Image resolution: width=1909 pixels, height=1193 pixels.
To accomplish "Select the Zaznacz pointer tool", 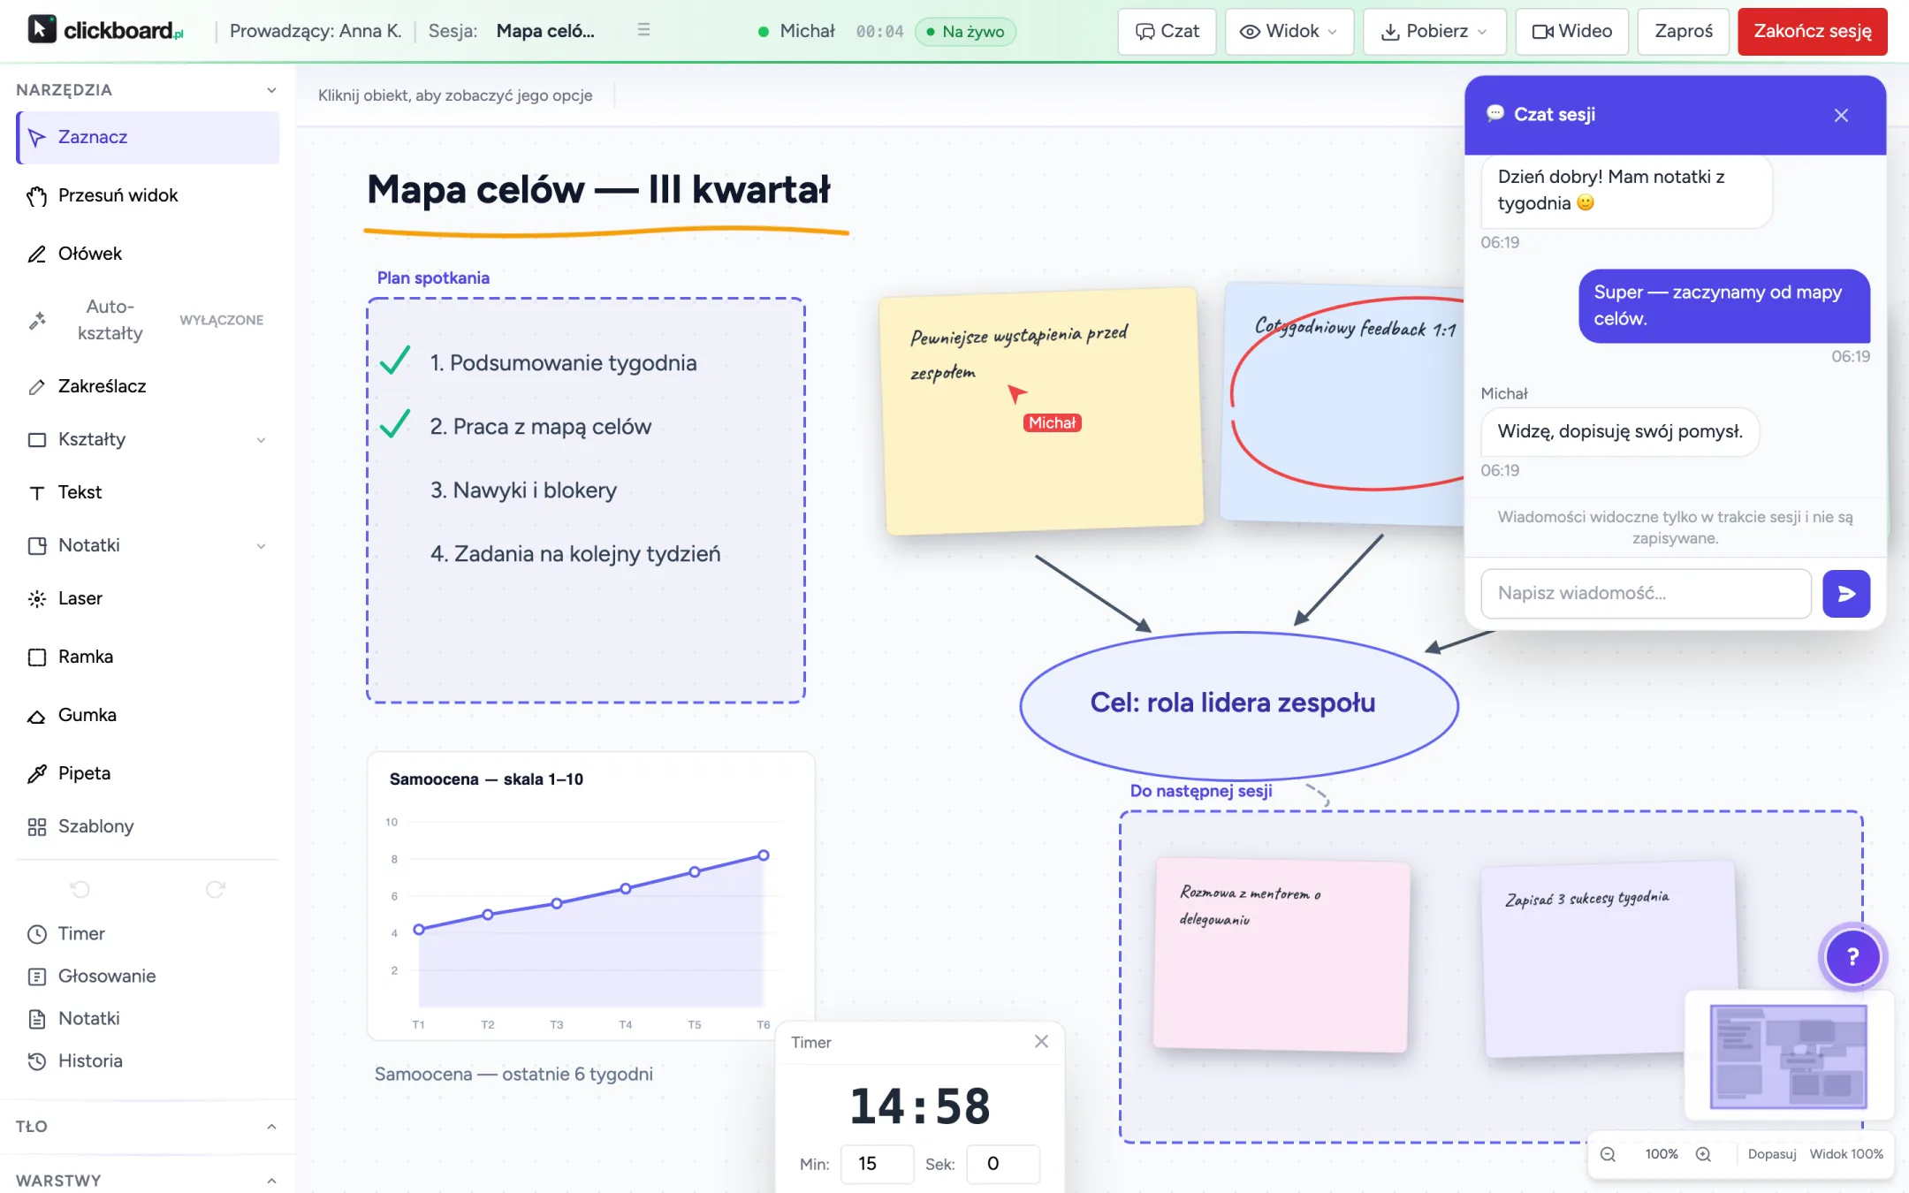I will pyautogui.click(x=148, y=137).
